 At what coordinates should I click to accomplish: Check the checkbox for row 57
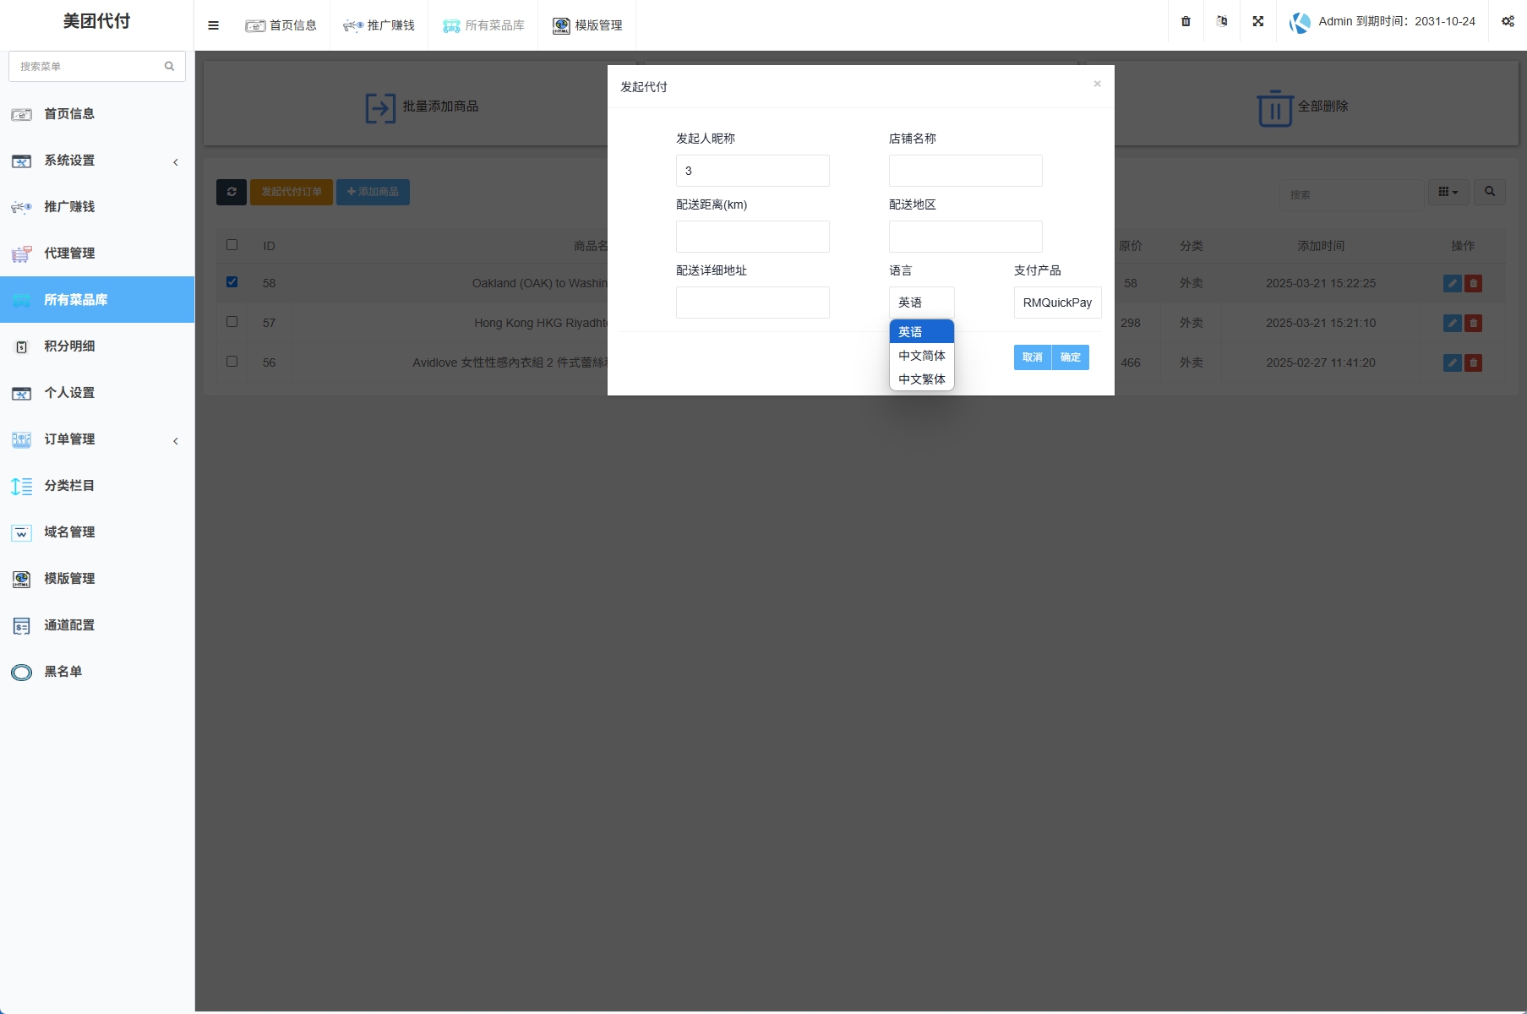point(232,322)
